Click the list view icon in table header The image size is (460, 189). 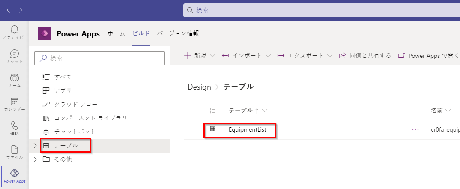(x=212, y=111)
